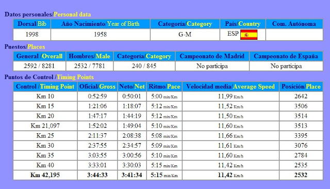Screen dimensions: 330x189
Task: Select position 3514 for Km 20
Action: tap(301, 116)
